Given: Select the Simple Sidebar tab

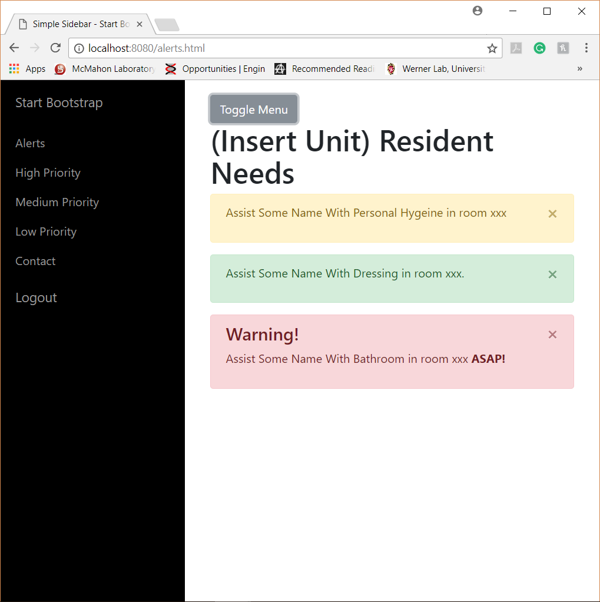Looking at the screenshot, I should pos(81,24).
